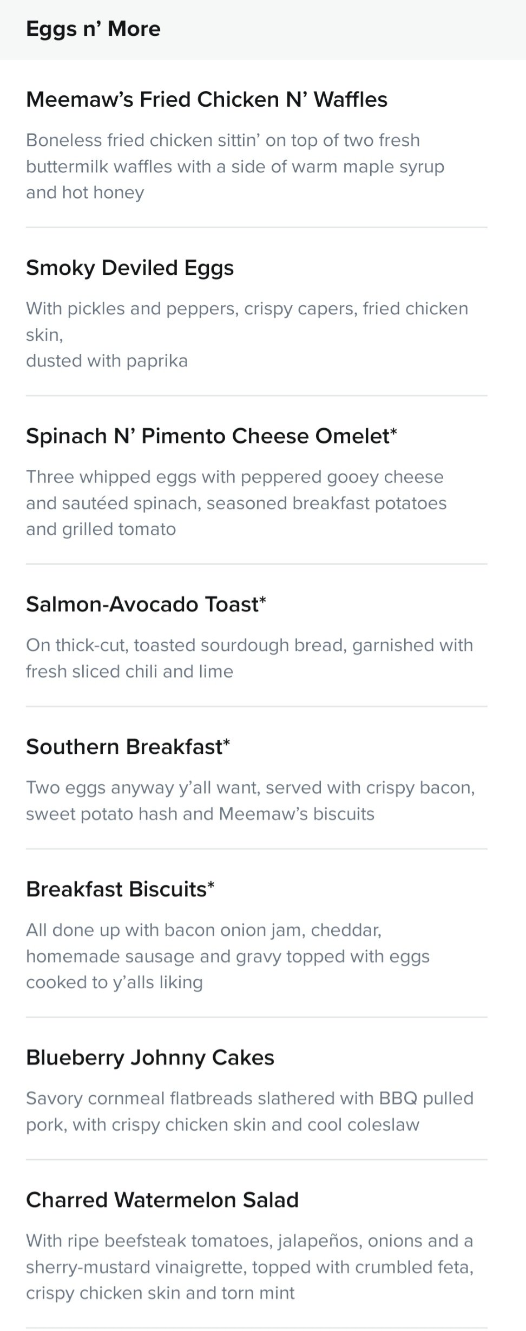This screenshot has width=526, height=1331.
Task: Select Breakfast Biscuits from the menu
Action: 120,889
